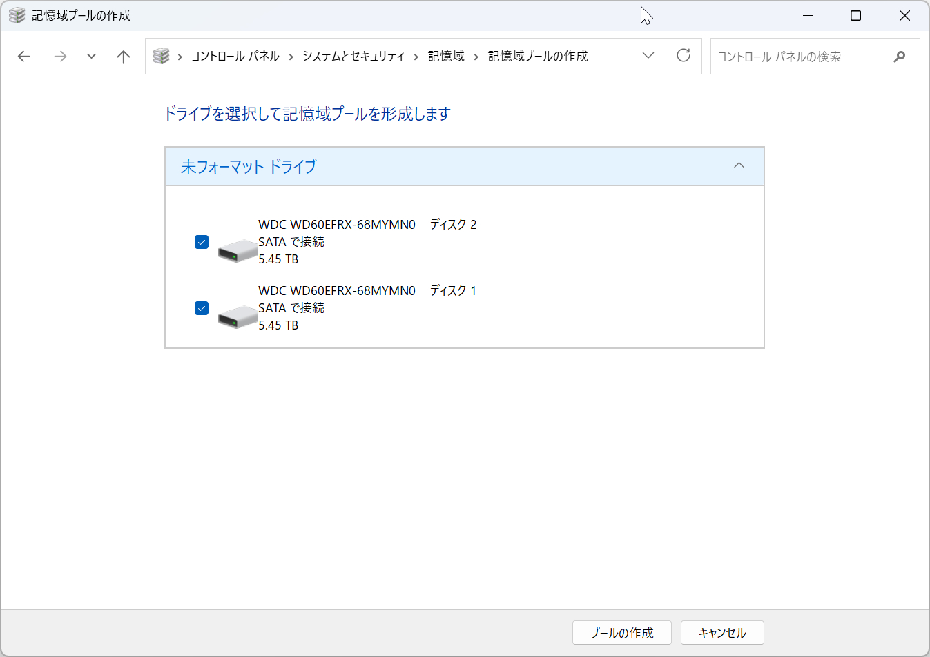
Task: Click the プールの作成 button
Action: [622, 633]
